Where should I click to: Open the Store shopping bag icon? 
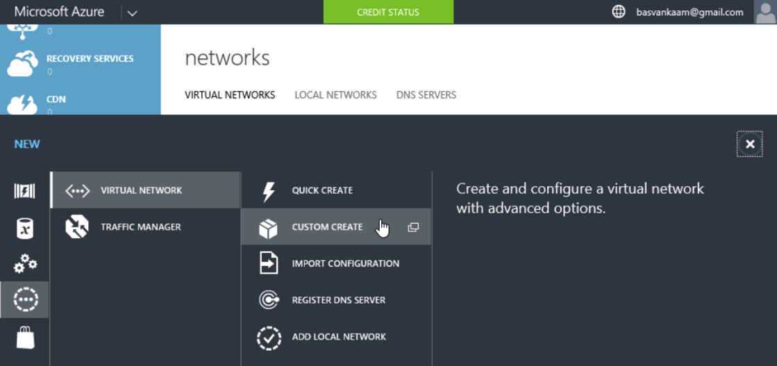pos(25,338)
